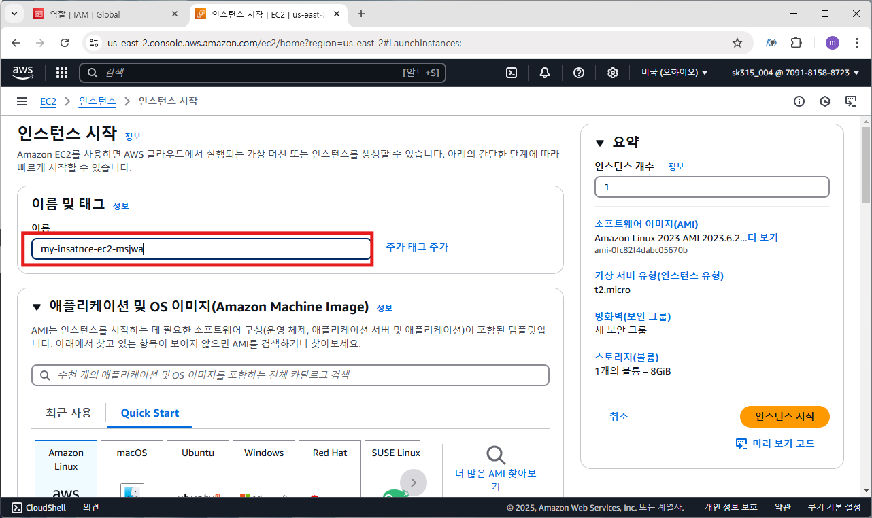Viewport: 872px width, 518px height.
Task: Switch to the 역할 IAM browser tab
Action: point(107,14)
